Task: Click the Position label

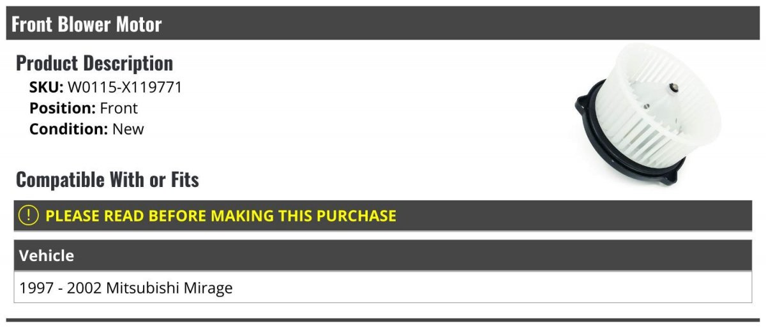Action: click(63, 108)
